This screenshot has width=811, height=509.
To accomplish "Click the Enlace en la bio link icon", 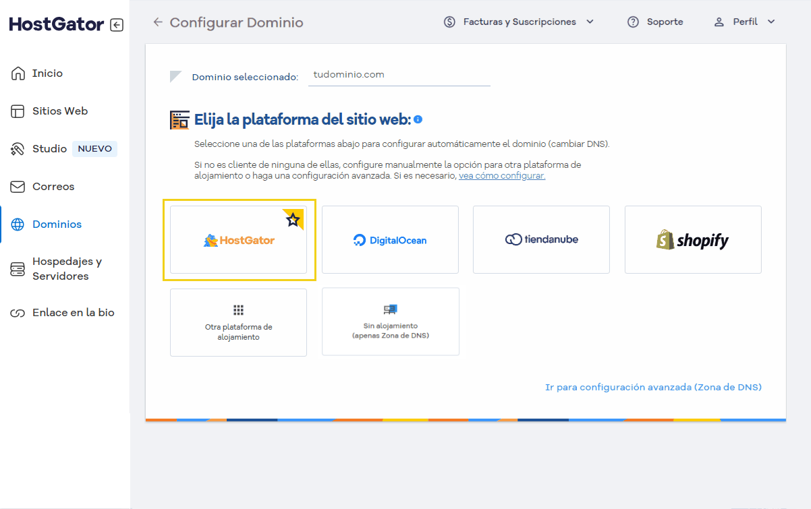I will (18, 313).
